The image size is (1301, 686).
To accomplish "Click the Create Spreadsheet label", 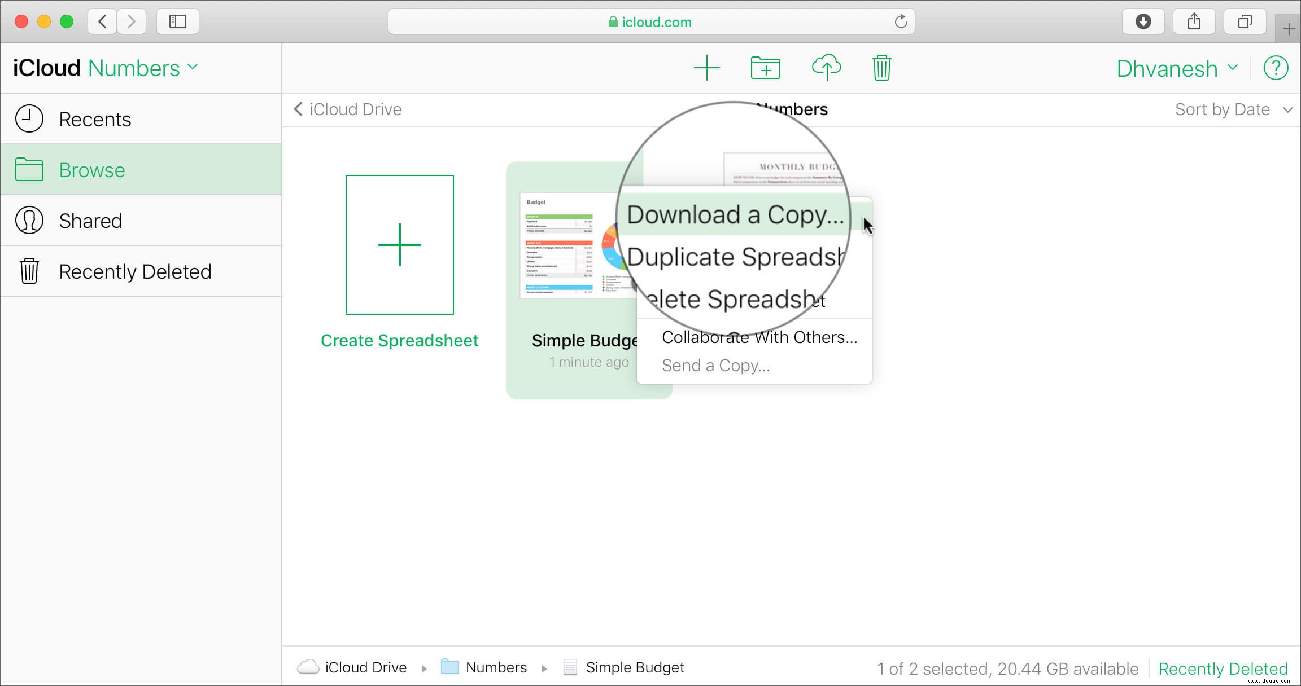I will (399, 341).
